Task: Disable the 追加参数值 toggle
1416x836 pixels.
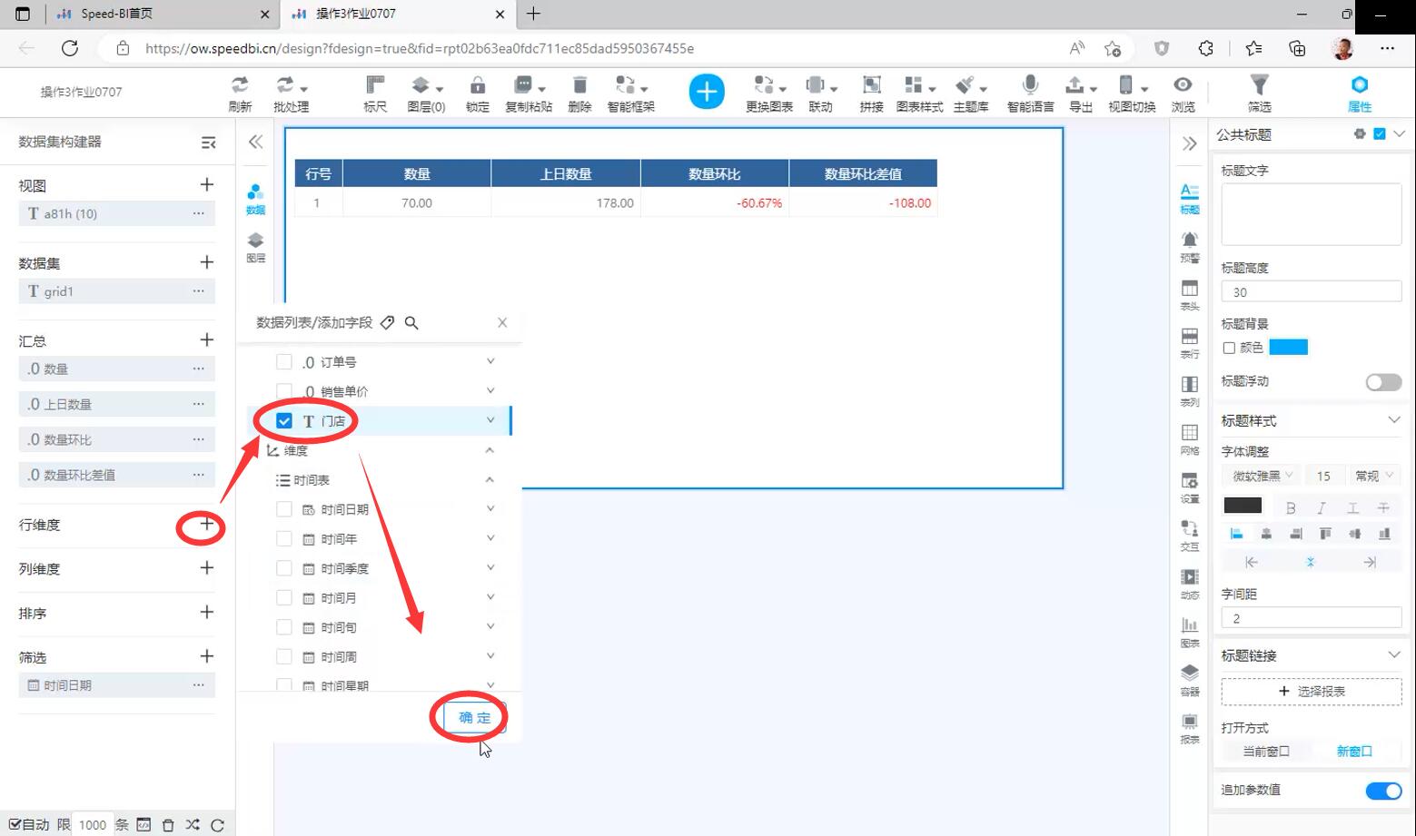Action: click(x=1383, y=791)
